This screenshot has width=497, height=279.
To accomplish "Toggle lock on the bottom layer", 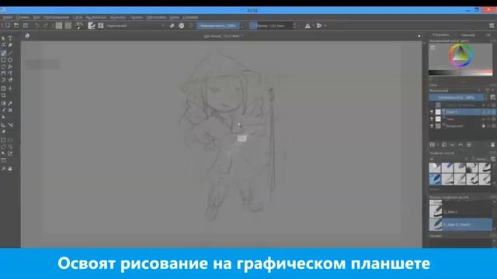I will coord(483,126).
